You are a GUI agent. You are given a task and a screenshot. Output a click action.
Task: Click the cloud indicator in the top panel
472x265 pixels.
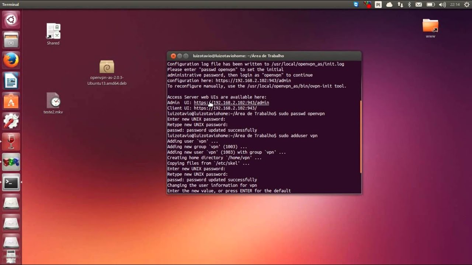[x=389, y=4]
